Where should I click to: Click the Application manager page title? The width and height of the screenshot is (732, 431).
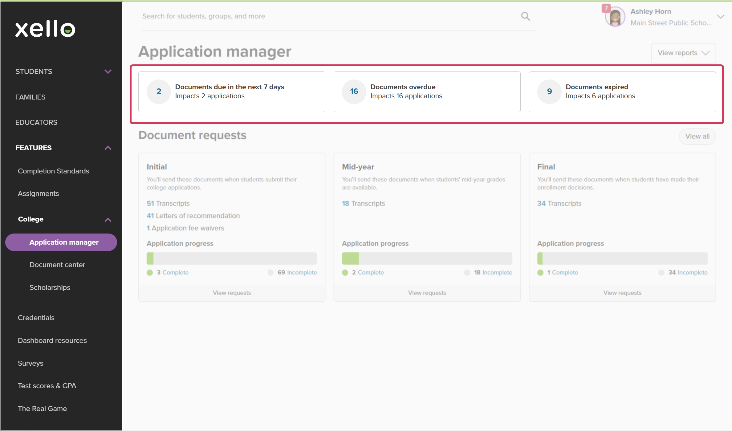coord(215,51)
